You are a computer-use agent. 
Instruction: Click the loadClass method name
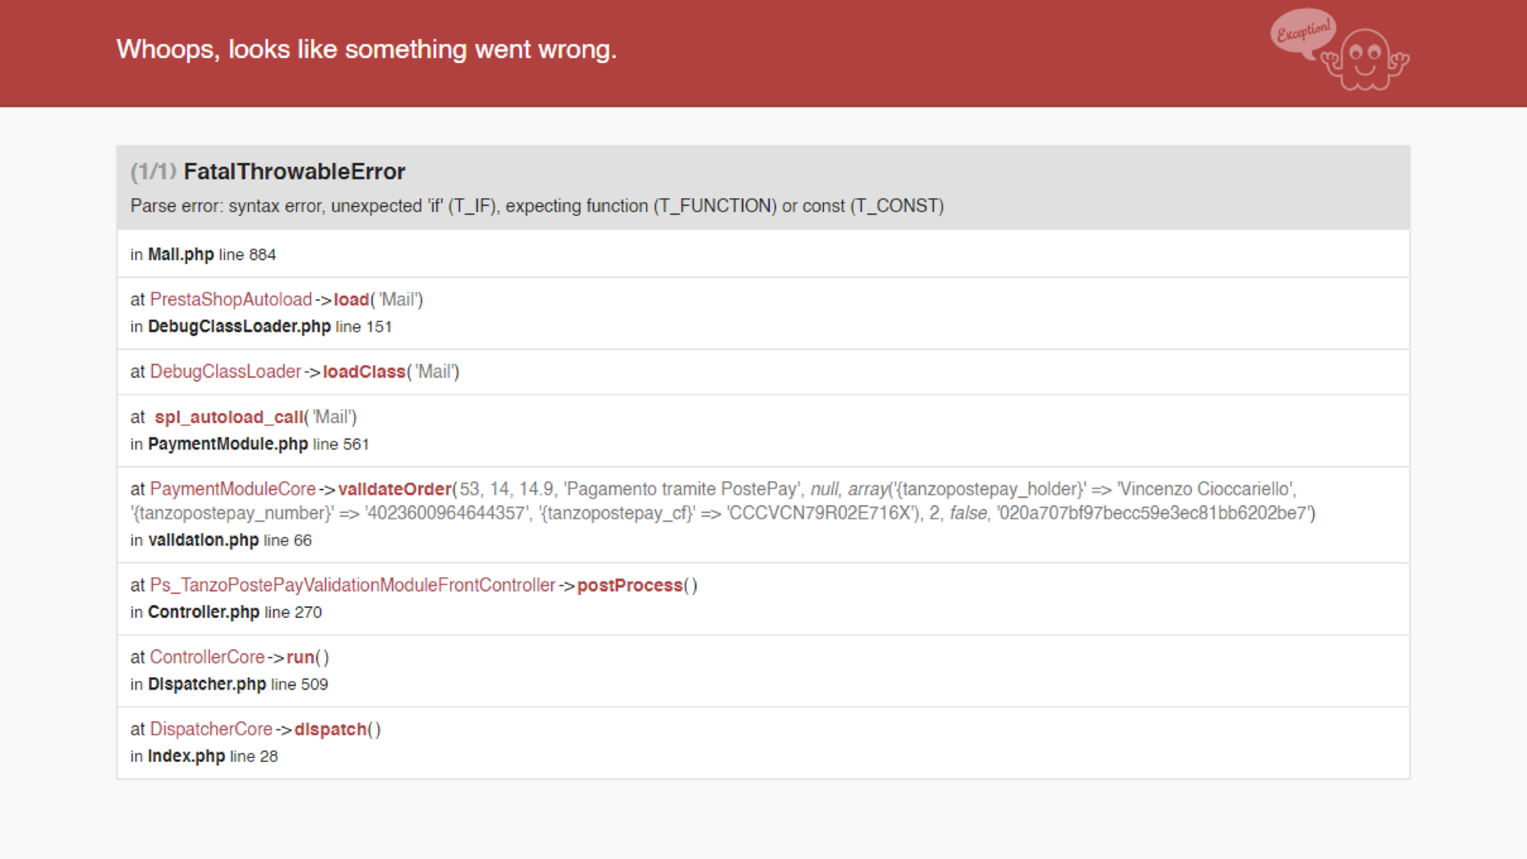[x=363, y=372]
